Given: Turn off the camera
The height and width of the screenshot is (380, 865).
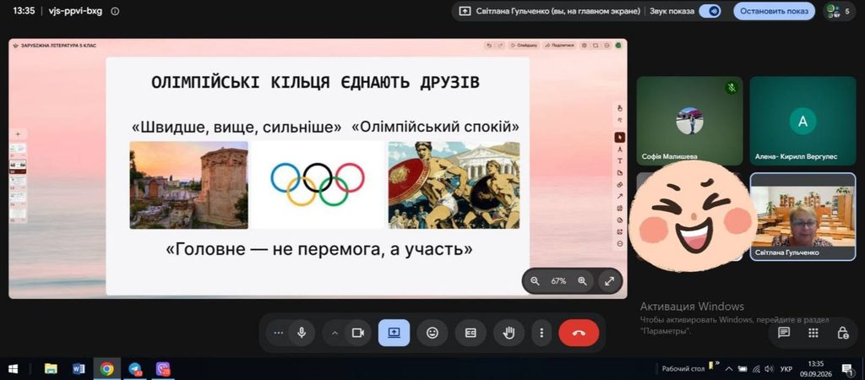Looking at the screenshot, I should click(358, 333).
